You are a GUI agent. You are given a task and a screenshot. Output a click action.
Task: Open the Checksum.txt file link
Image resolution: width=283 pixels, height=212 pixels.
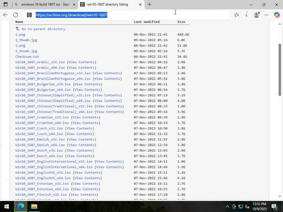click(x=27, y=57)
